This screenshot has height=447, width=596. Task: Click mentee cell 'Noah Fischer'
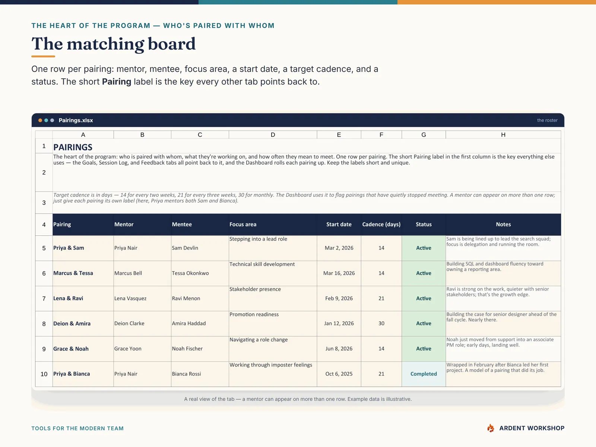tap(200, 349)
